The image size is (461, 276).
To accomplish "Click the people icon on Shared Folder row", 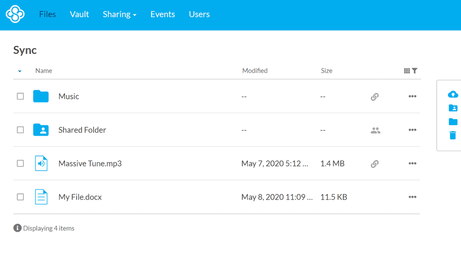I will pyautogui.click(x=375, y=130).
